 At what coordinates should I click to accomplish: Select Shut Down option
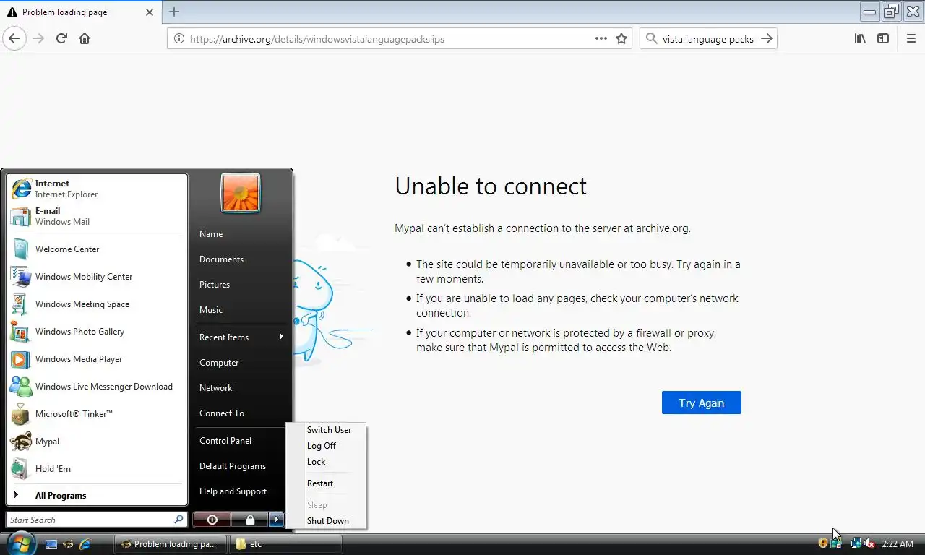point(327,521)
